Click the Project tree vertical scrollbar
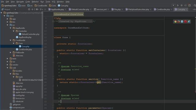Image resolution: width=196 pixels, height=110 pixels. click(x=42, y=55)
